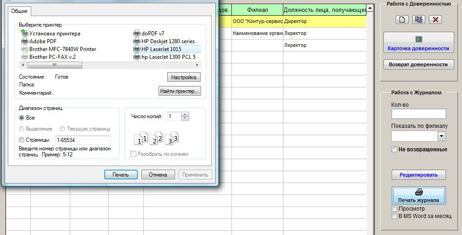Click Должность лица column header
Image resolution: width=462 pixels, height=235 pixels.
pos(325,10)
